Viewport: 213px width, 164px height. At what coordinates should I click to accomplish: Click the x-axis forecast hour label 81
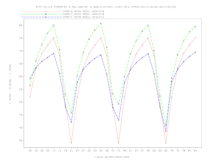point(190,151)
